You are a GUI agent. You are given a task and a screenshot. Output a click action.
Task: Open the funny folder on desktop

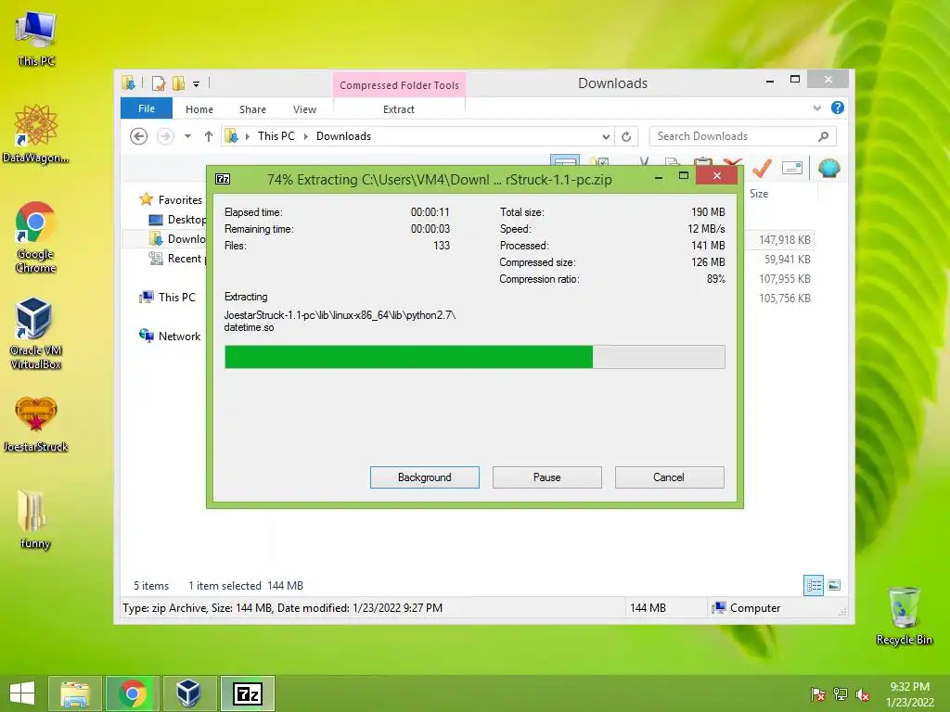(x=34, y=519)
